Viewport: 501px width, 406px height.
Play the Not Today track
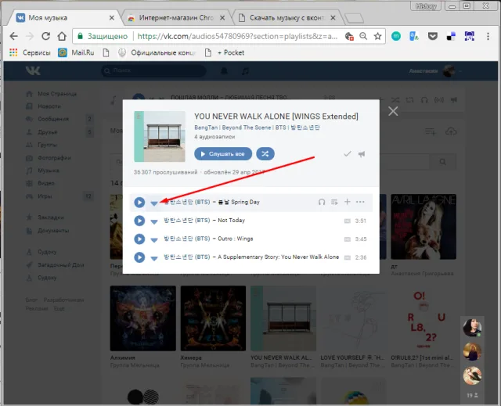pos(139,221)
